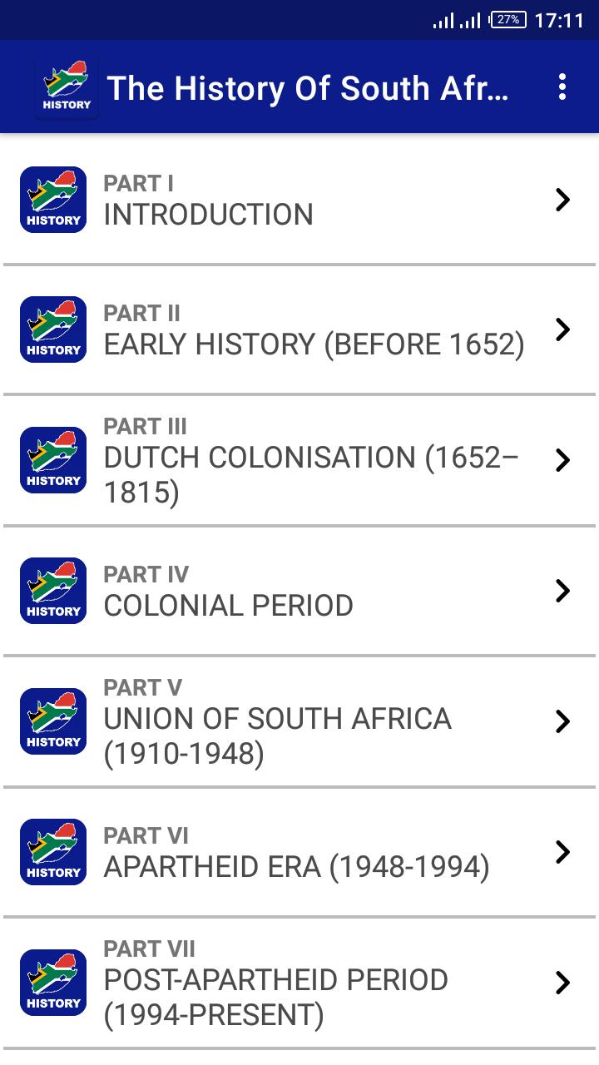The width and height of the screenshot is (599, 1065).
Task: Open Dutch Colonisation (1652–1815) chapter
Action: tap(299, 460)
